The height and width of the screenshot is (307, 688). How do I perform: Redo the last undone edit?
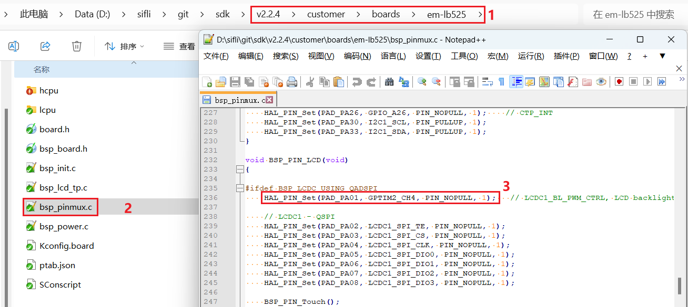(371, 82)
